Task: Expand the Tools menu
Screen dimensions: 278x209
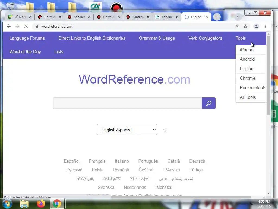Action: point(241,38)
